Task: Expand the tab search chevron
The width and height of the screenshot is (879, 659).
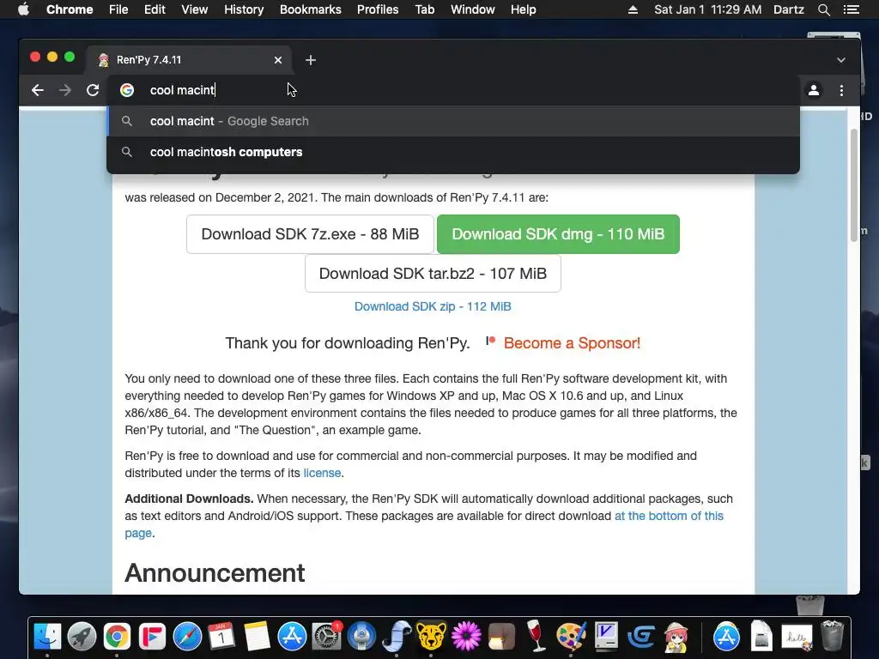Action: pos(841,60)
